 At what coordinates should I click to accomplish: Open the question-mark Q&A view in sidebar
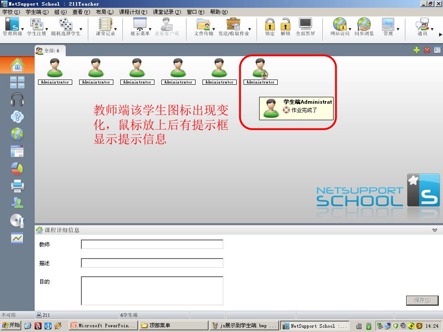pos(17,117)
